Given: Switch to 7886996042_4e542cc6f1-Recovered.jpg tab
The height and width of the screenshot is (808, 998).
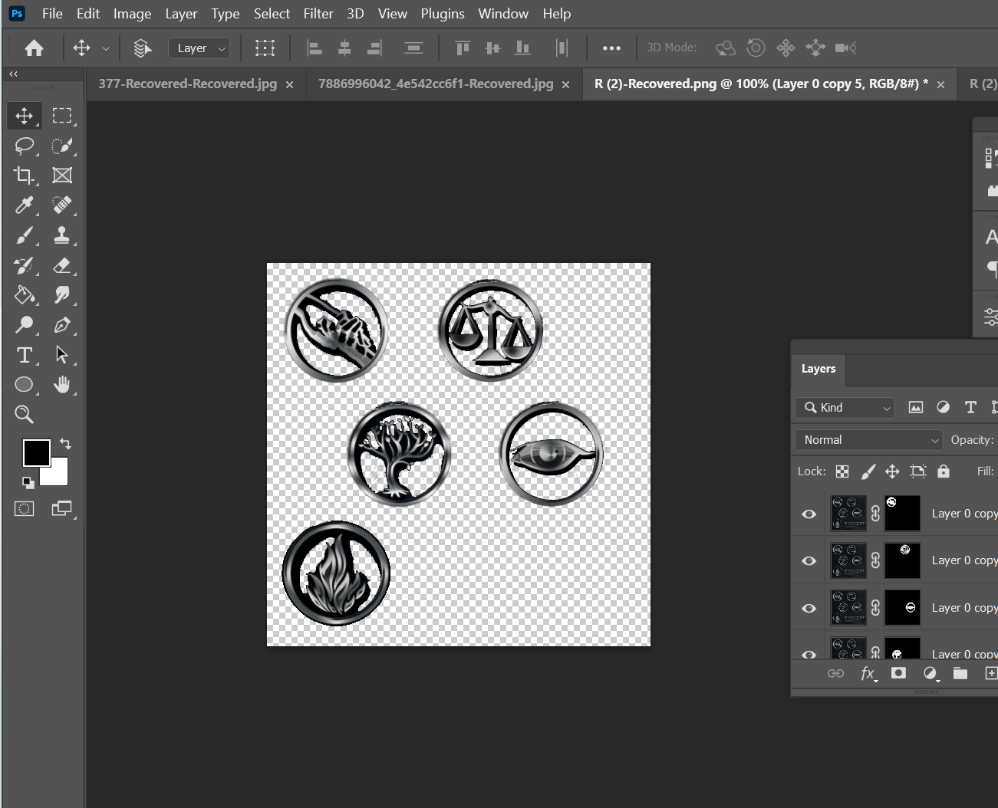Looking at the screenshot, I should coord(436,84).
